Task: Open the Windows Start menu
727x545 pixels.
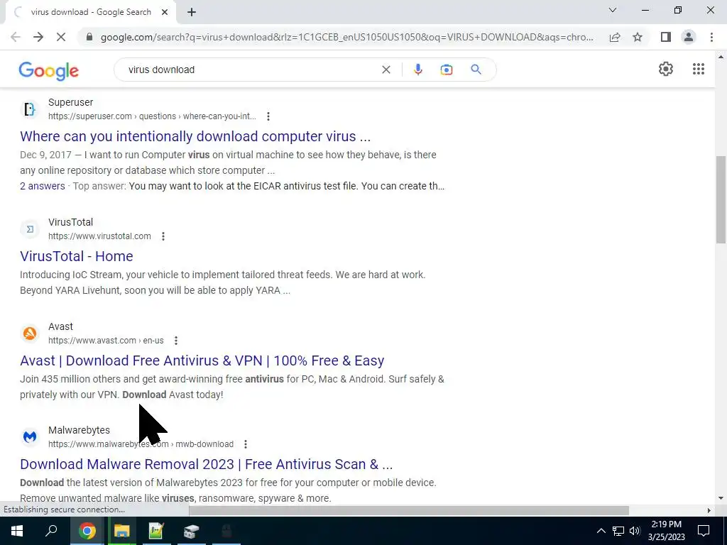Action: pyautogui.click(x=17, y=531)
